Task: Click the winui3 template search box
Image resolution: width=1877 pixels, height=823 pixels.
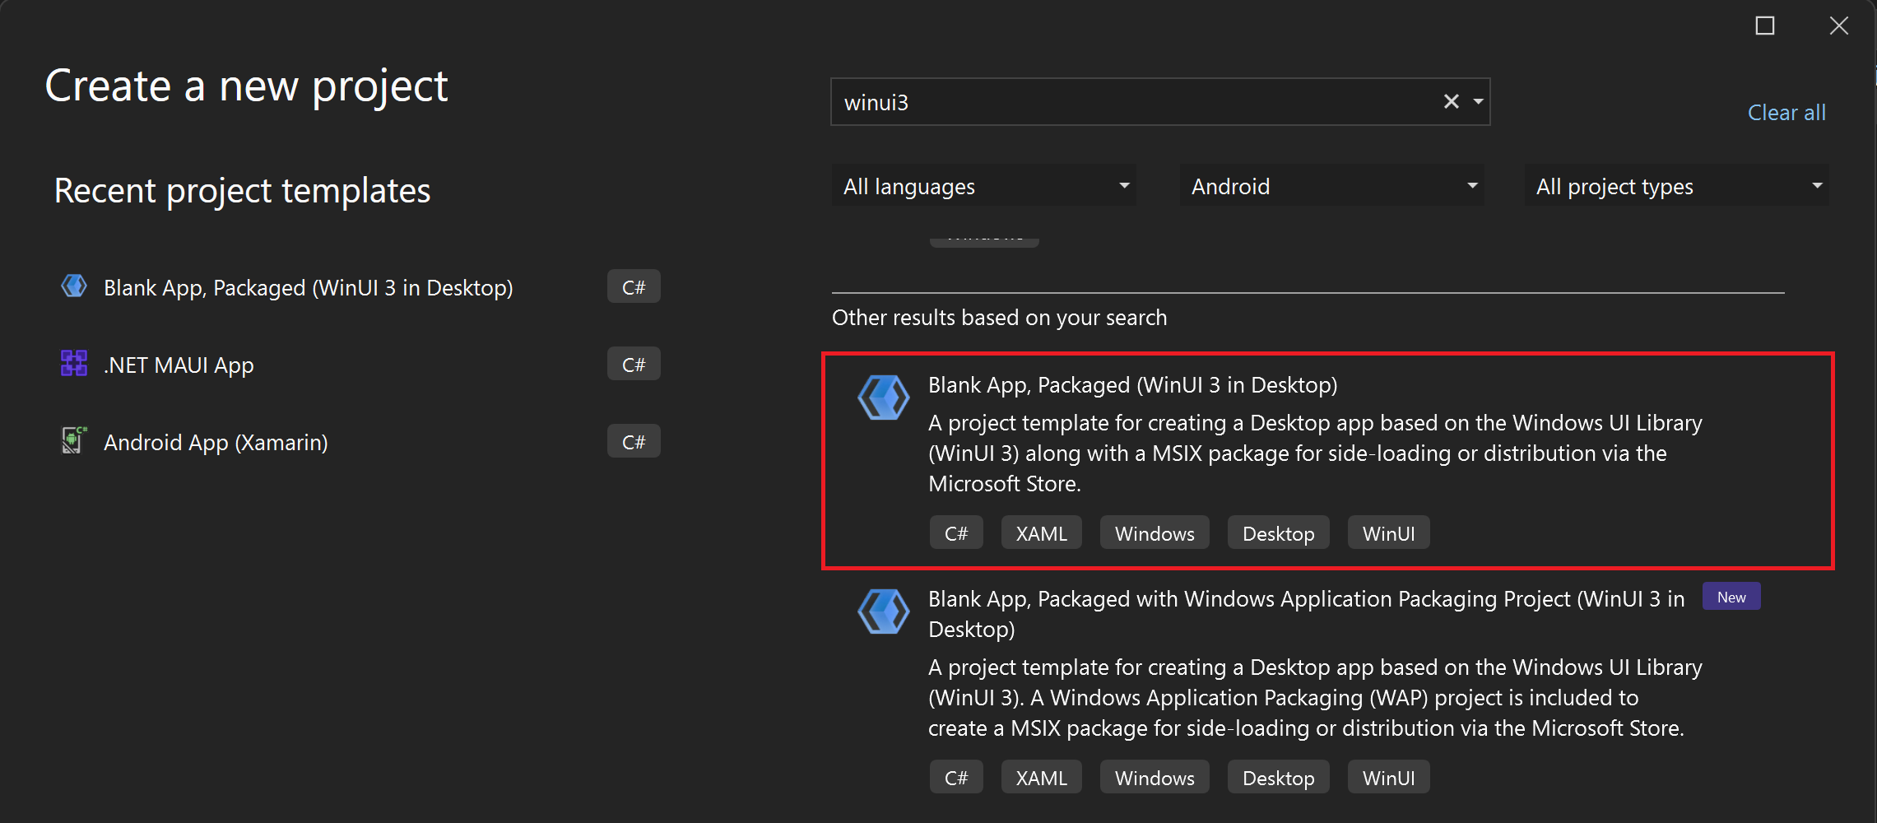Action: tap(1136, 102)
